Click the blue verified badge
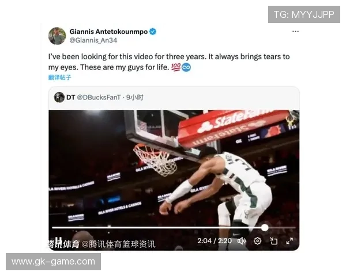This screenshot has height=276, width=346. point(153,32)
